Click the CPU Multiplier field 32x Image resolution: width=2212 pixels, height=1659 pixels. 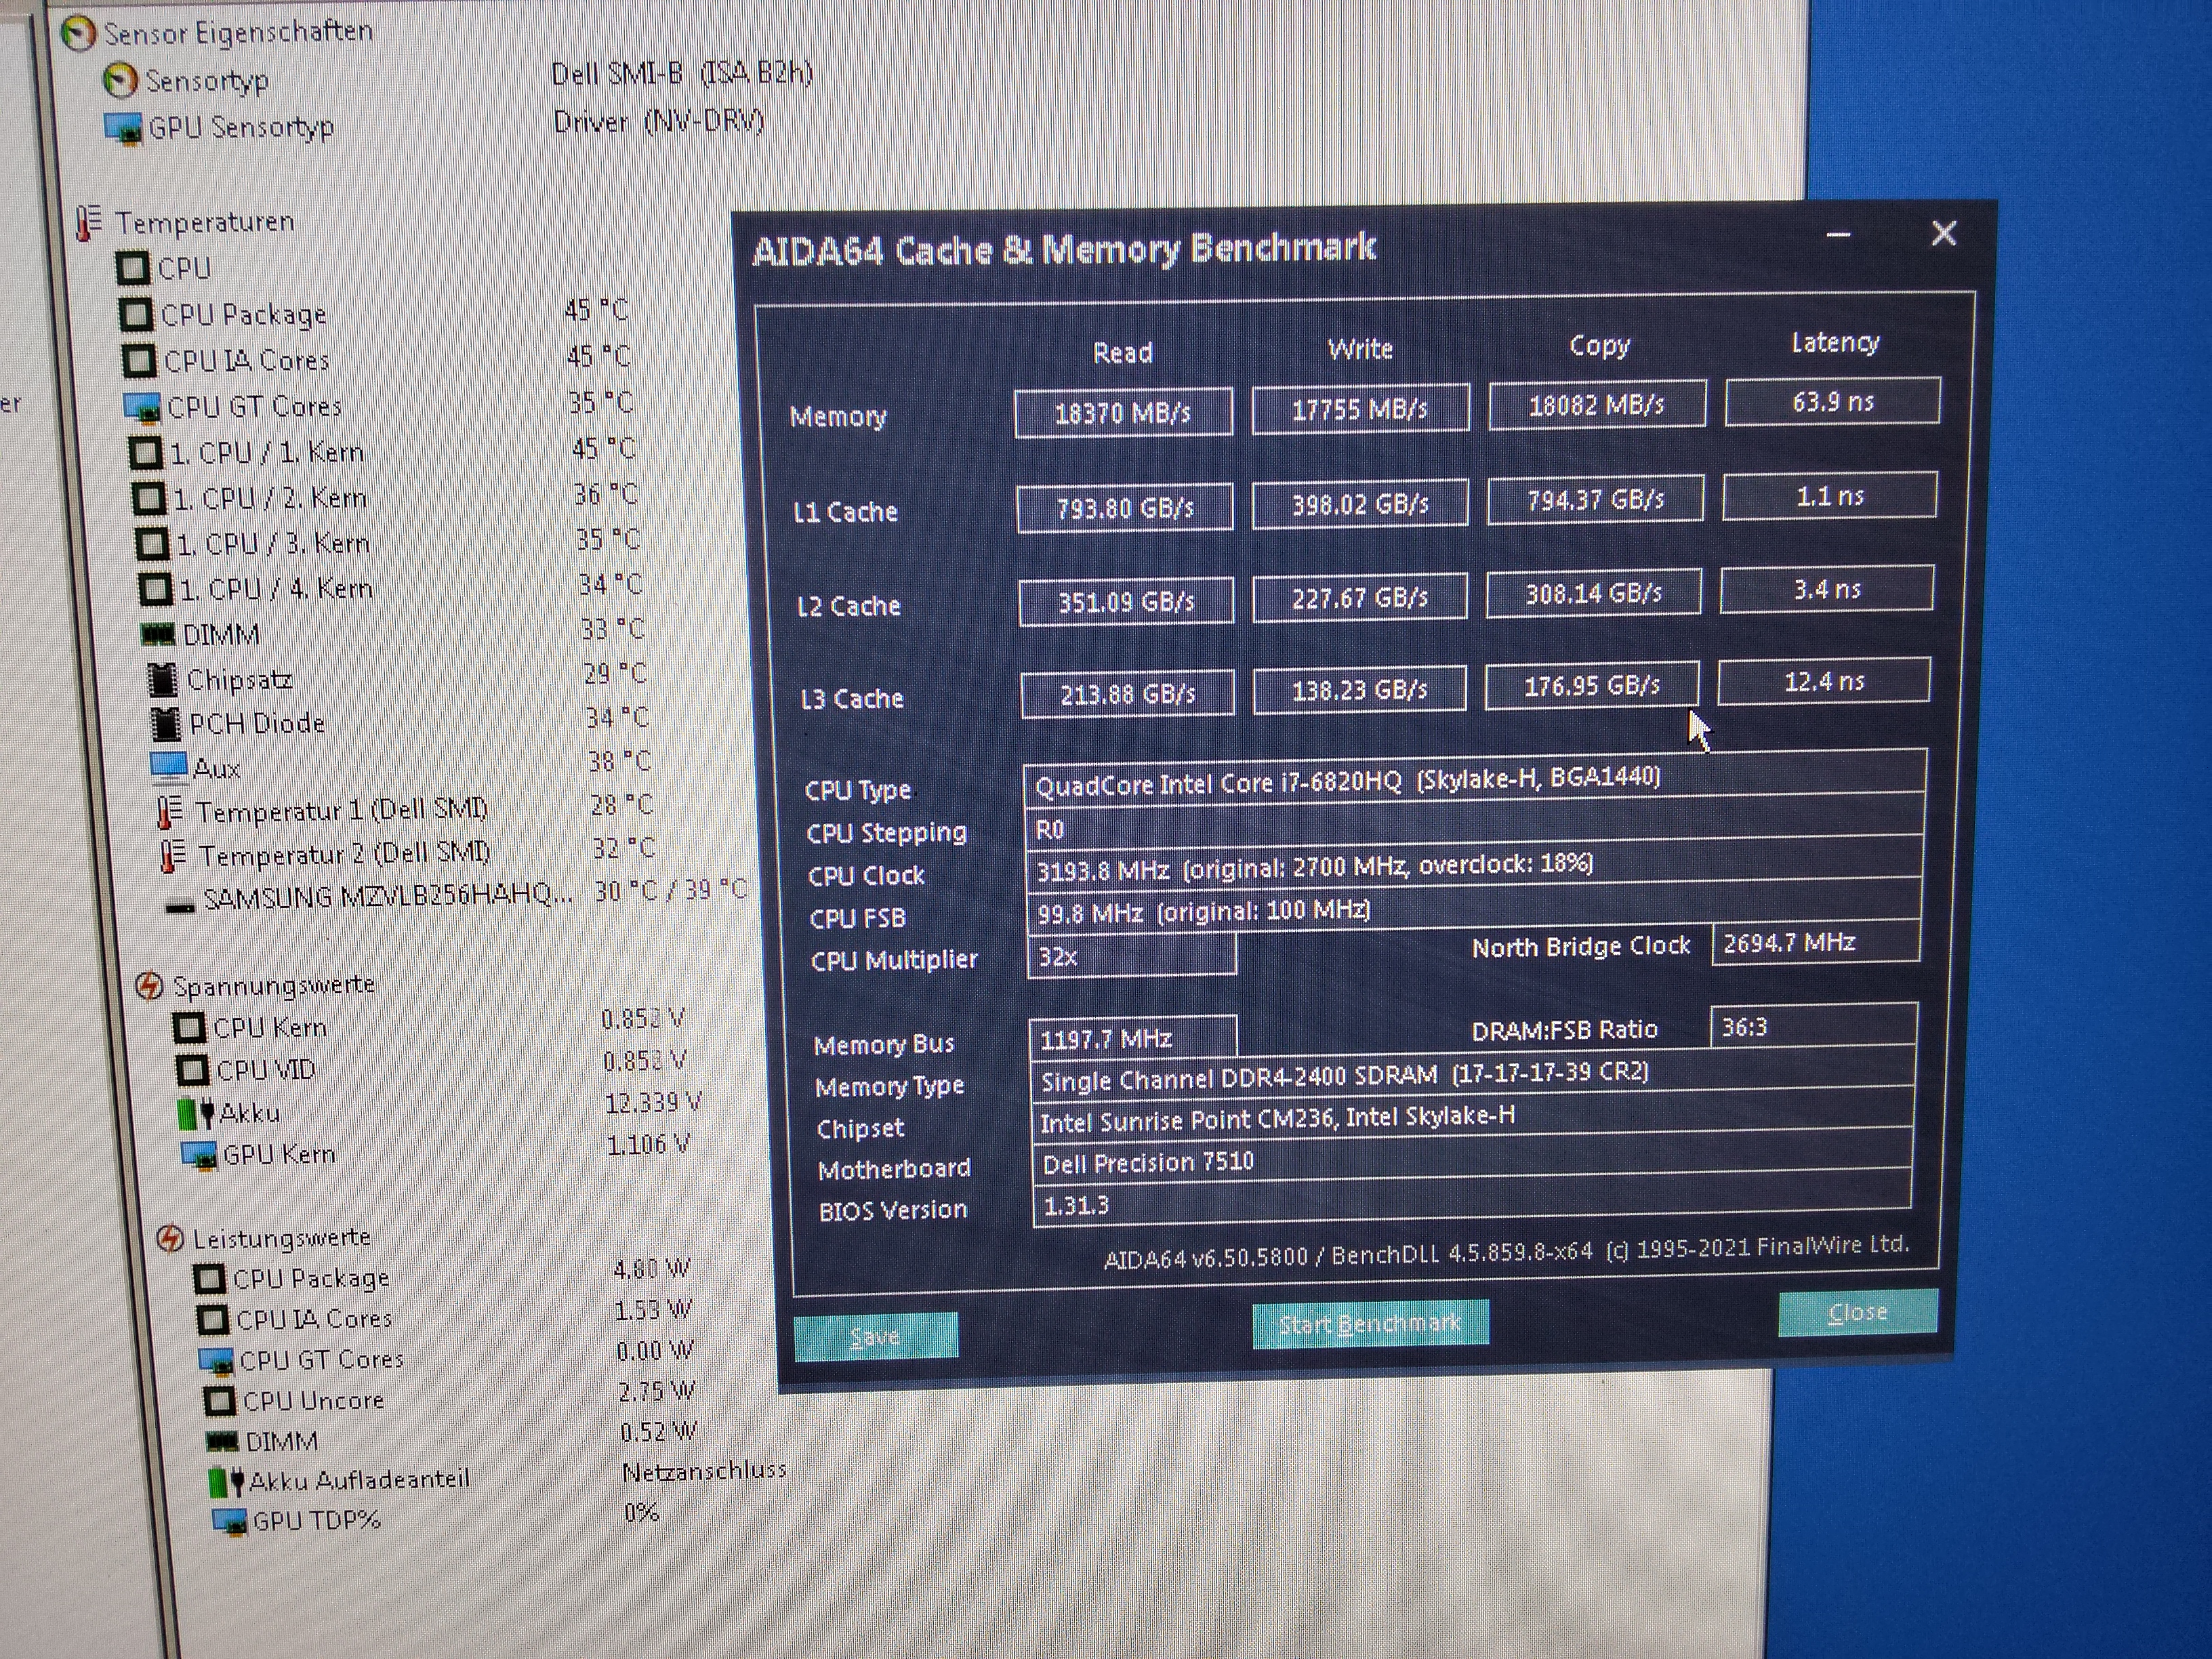1132,956
